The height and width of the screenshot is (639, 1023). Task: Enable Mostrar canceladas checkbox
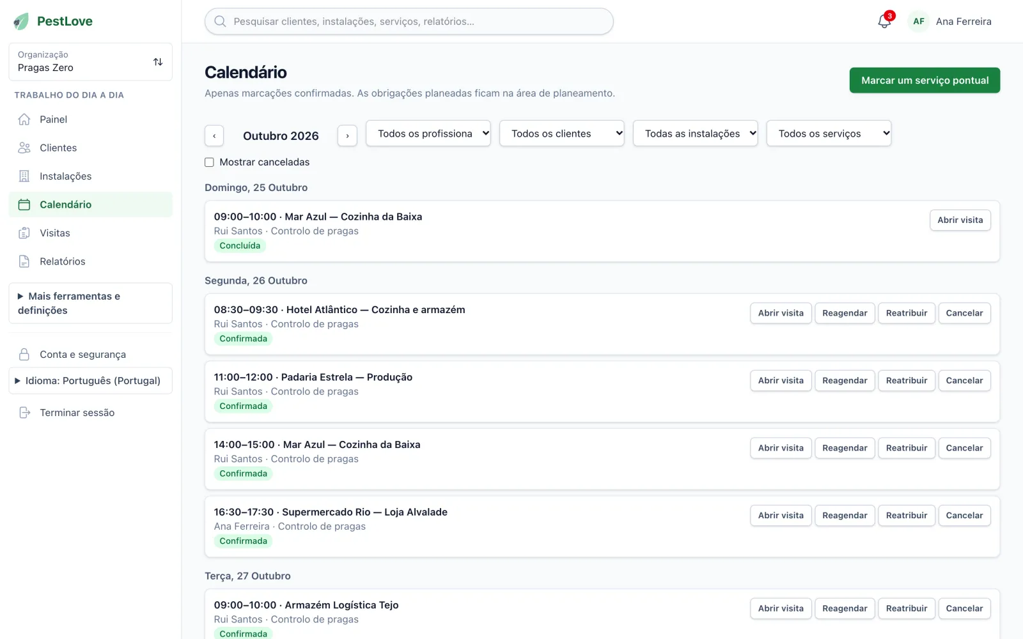pos(209,162)
